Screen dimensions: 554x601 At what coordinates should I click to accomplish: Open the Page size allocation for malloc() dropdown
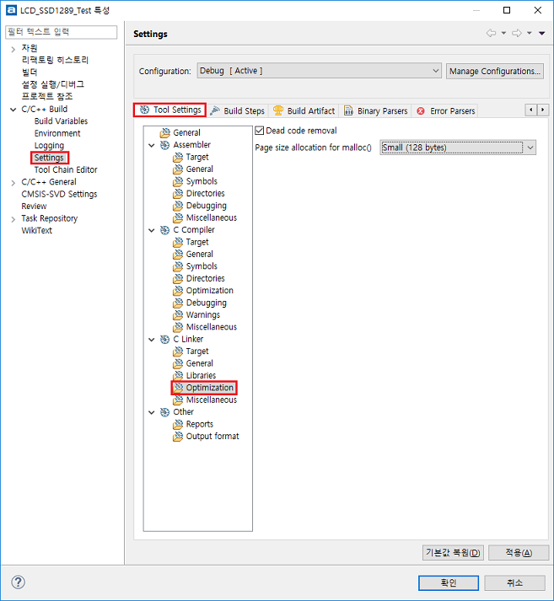[458, 148]
